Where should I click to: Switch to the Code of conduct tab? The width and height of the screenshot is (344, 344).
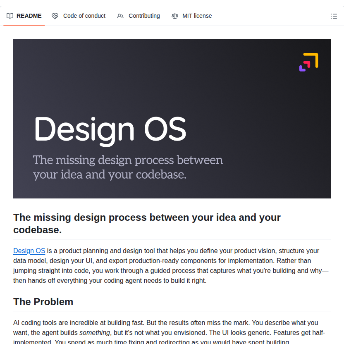(x=84, y=16)
